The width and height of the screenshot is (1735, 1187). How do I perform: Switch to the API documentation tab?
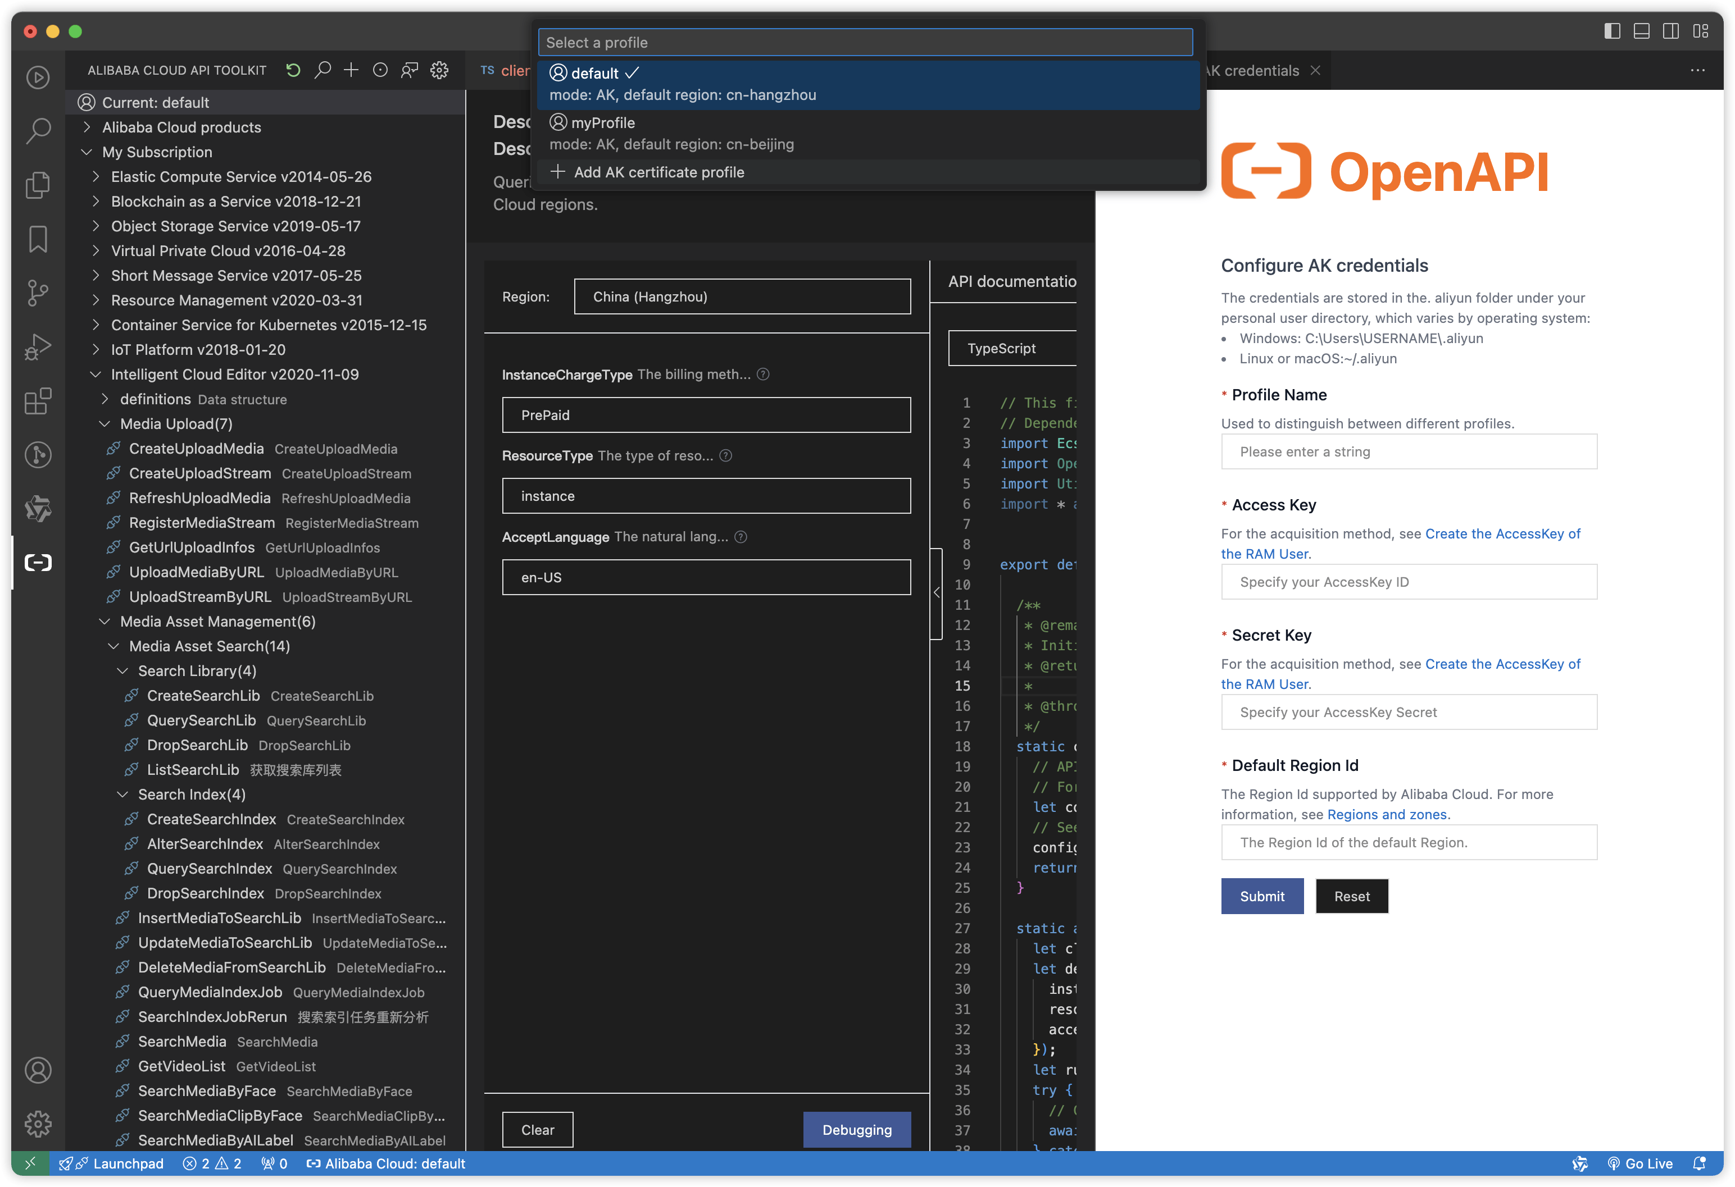(1011, 281)
